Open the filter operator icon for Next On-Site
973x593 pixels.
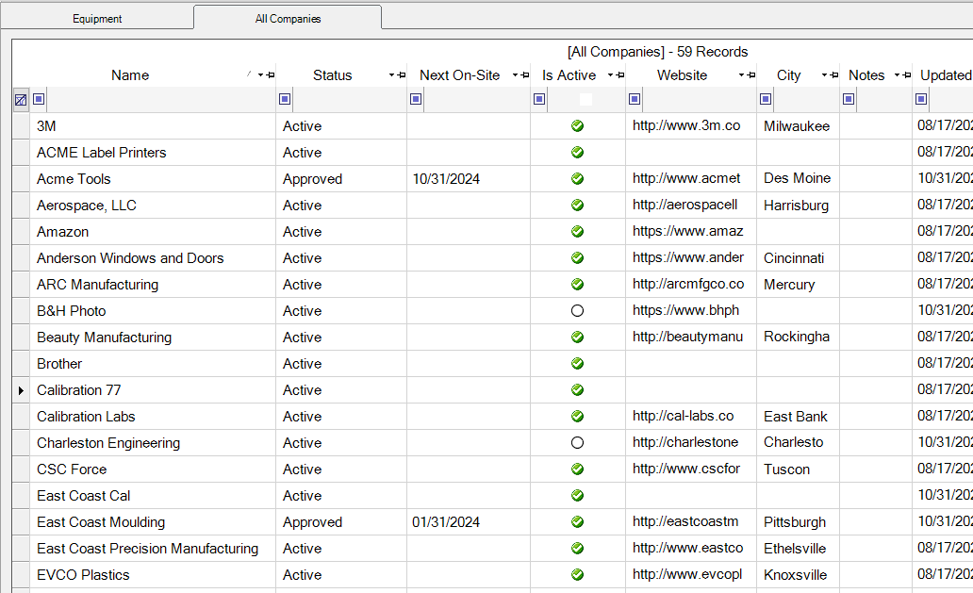[x=416, y=99]
